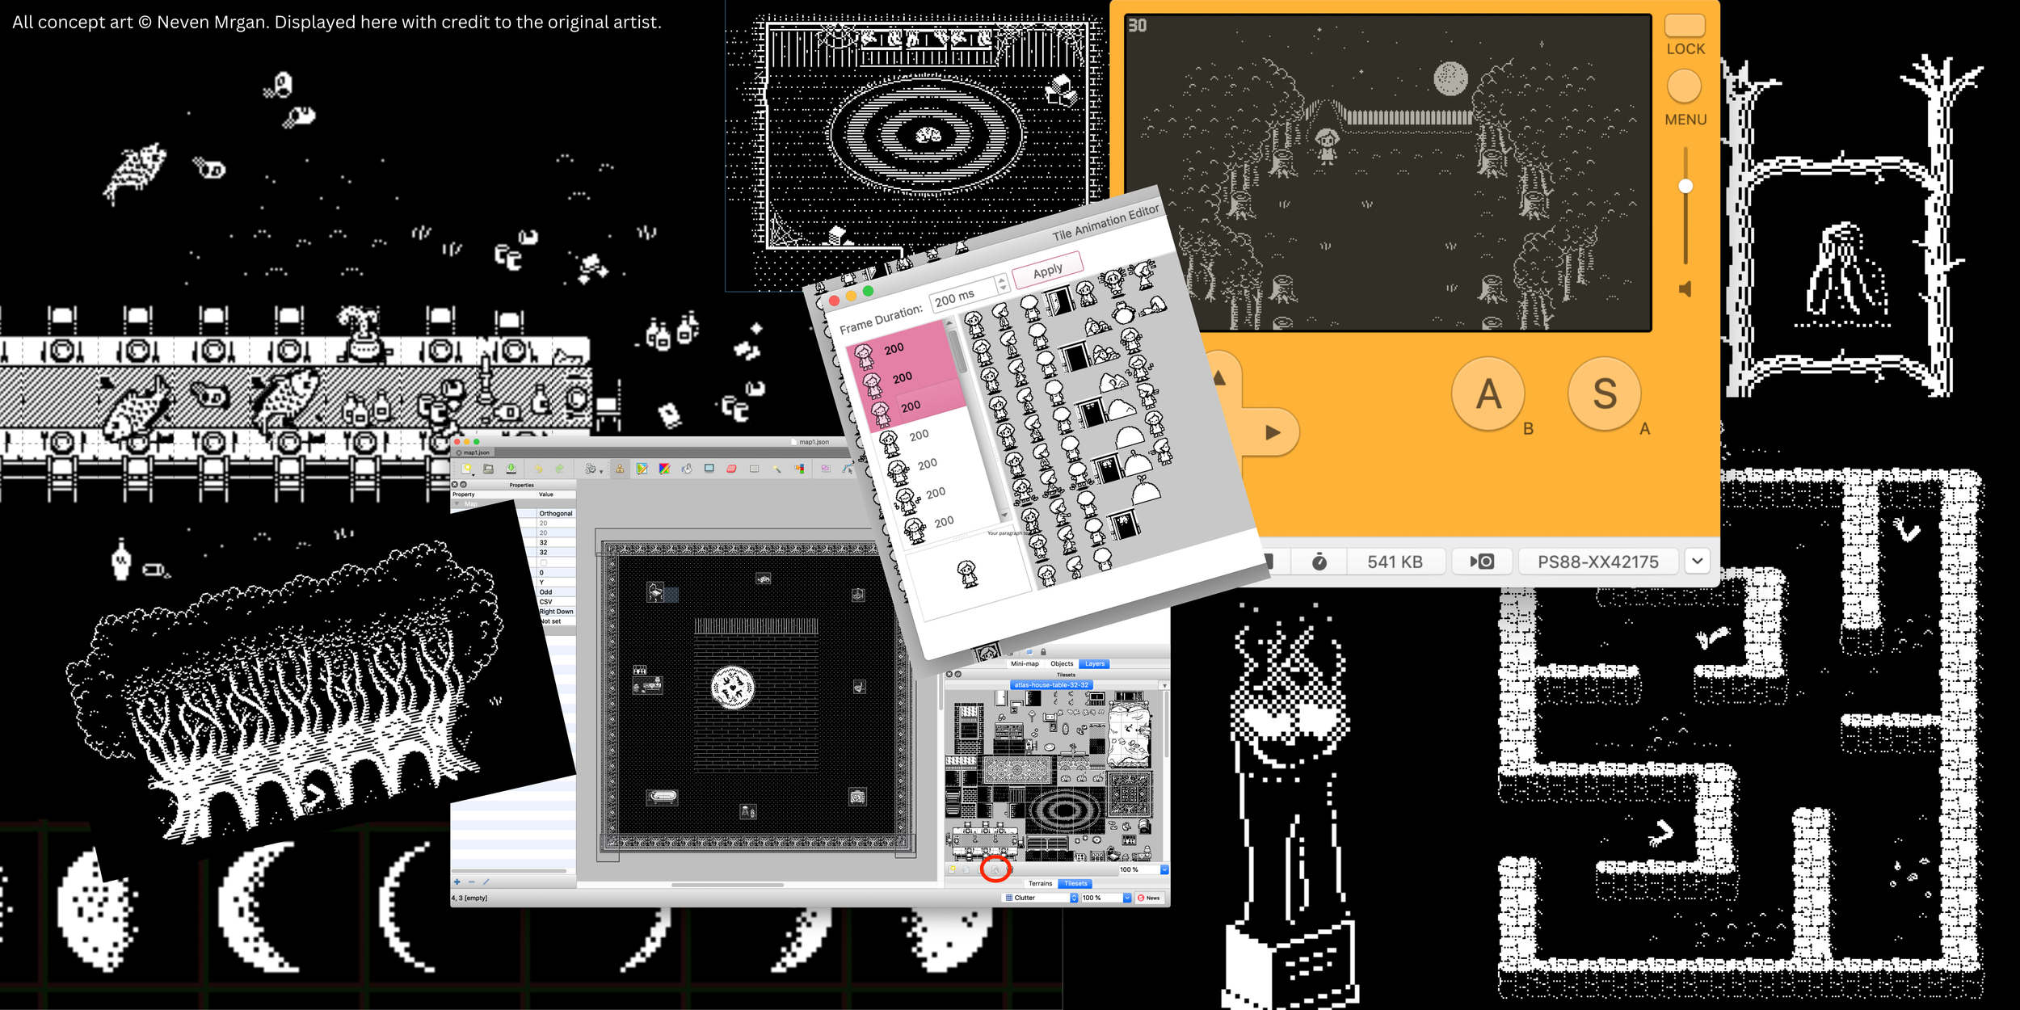Select the Shape Fill blue rectangle tool
2020x1010 pixels.
coord(709,469)
